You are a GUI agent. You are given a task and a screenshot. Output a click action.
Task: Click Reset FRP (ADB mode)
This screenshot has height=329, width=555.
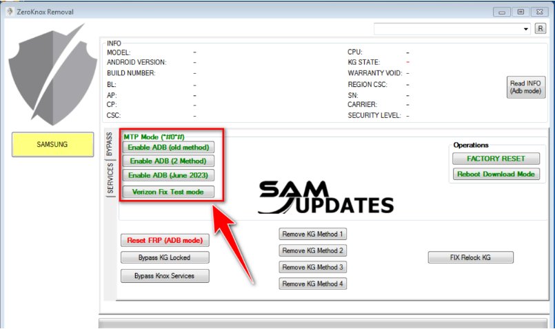point(164,241)
